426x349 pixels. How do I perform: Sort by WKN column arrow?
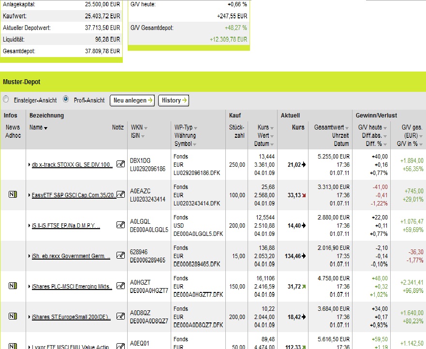146,128
